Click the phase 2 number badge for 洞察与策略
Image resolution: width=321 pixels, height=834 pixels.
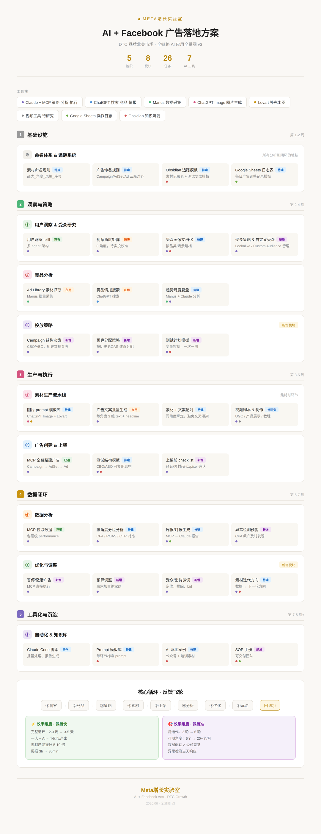(x=21, y=204)
